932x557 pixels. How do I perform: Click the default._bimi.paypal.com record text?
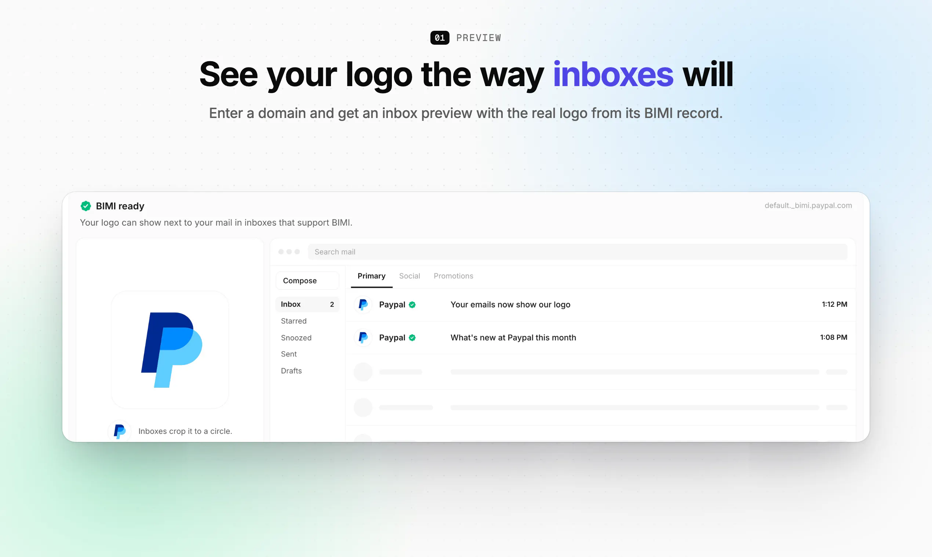pos(808,206)
